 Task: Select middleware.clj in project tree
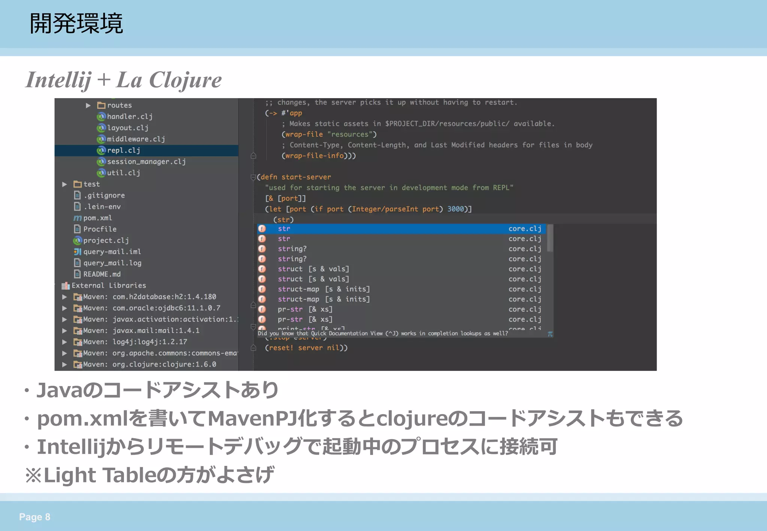(x=136, y=139)
